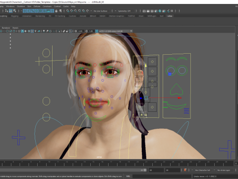Toggle the make live magnet icon
The height and width of the screenshot is (179, 238).
point(88,11)
